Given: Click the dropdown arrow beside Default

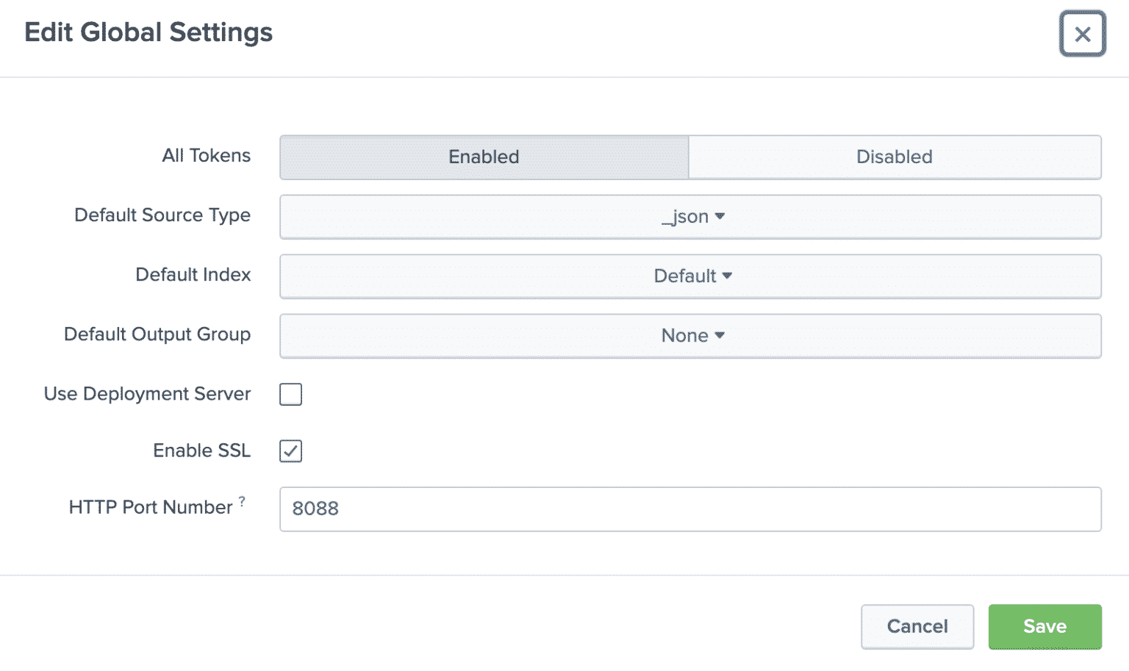Looking at the screenshot, I should click(727, 276).
